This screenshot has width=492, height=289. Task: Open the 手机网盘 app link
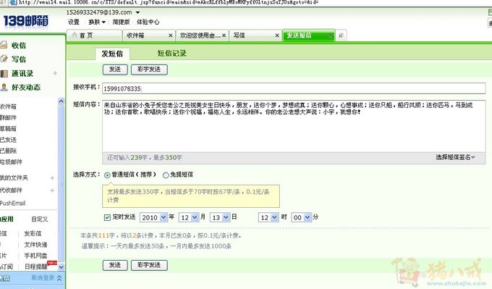pyautogui.click(x=35, y=256)
